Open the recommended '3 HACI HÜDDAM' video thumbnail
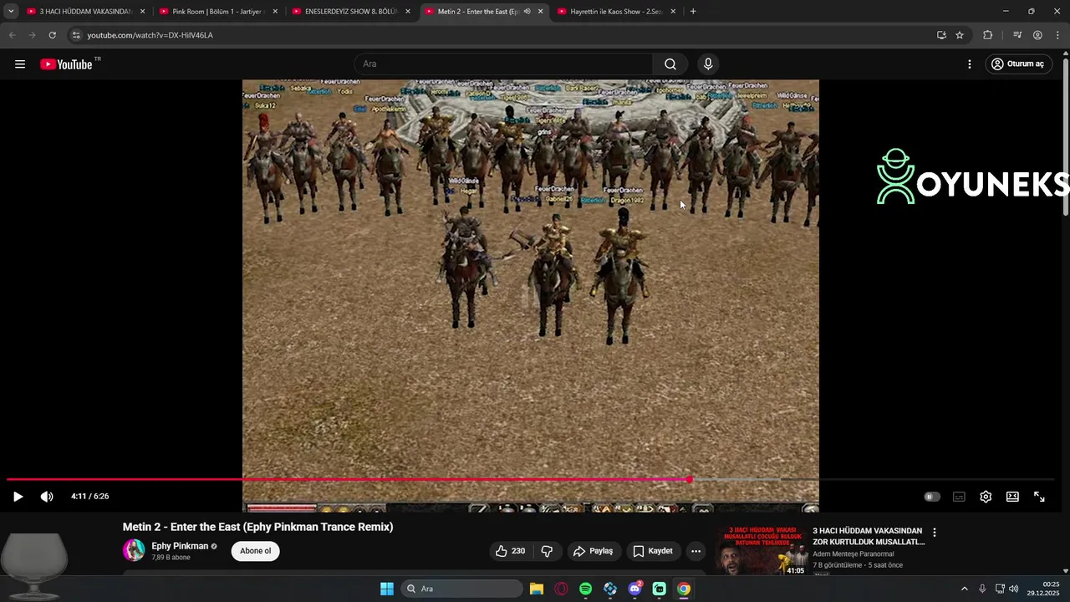This screenshot has width=1070, height=602. (764, 550)
